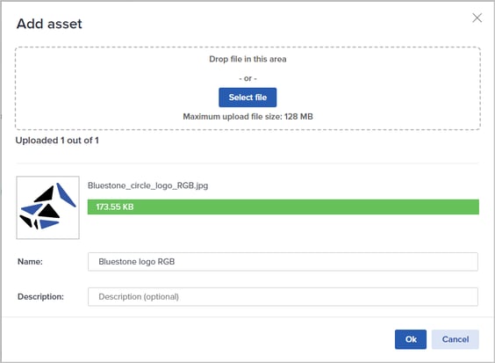
Task: Click the Uploaded 1 out of 1 status
Action: (57, 141)
